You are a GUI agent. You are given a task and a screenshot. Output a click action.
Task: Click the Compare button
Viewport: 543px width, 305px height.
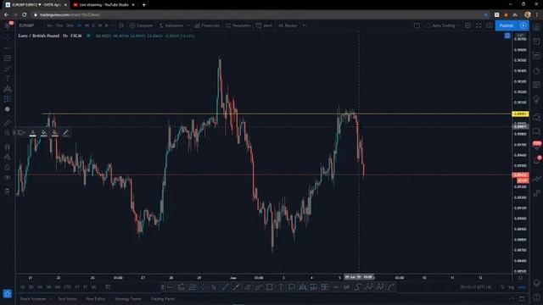tap(142, 25)
